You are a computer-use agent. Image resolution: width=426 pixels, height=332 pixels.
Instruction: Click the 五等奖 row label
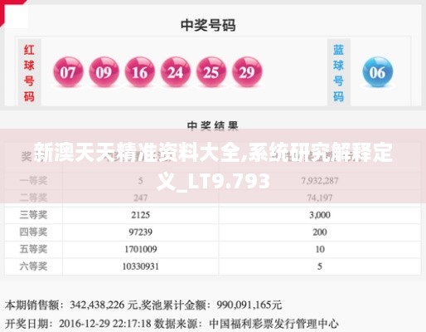point(33,249)
